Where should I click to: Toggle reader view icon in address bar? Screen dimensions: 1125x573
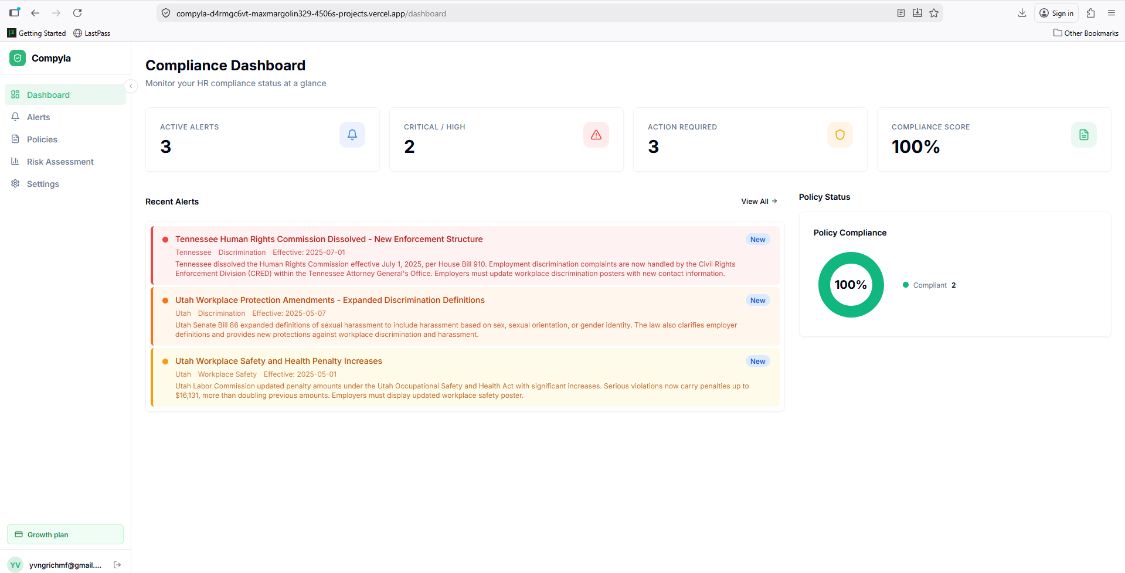click(x=901, y=13)
